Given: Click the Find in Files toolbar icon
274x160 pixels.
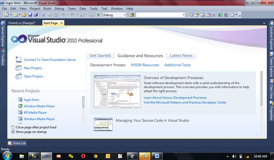Looking at the screenshot, I should click(132, 15).
